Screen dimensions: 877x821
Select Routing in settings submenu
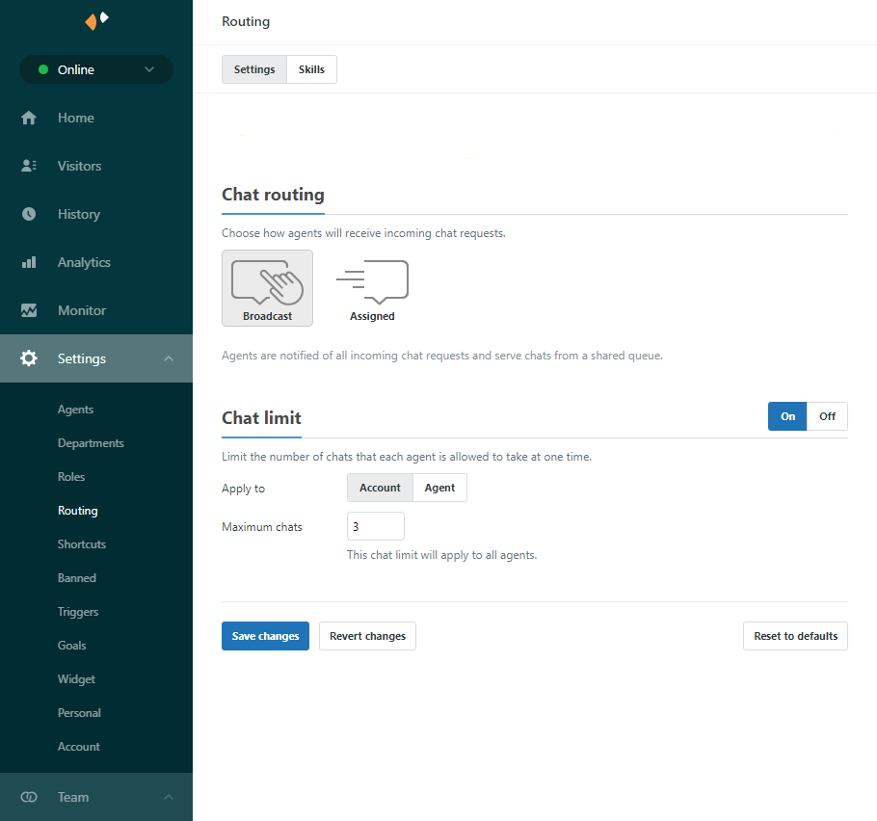78,511
